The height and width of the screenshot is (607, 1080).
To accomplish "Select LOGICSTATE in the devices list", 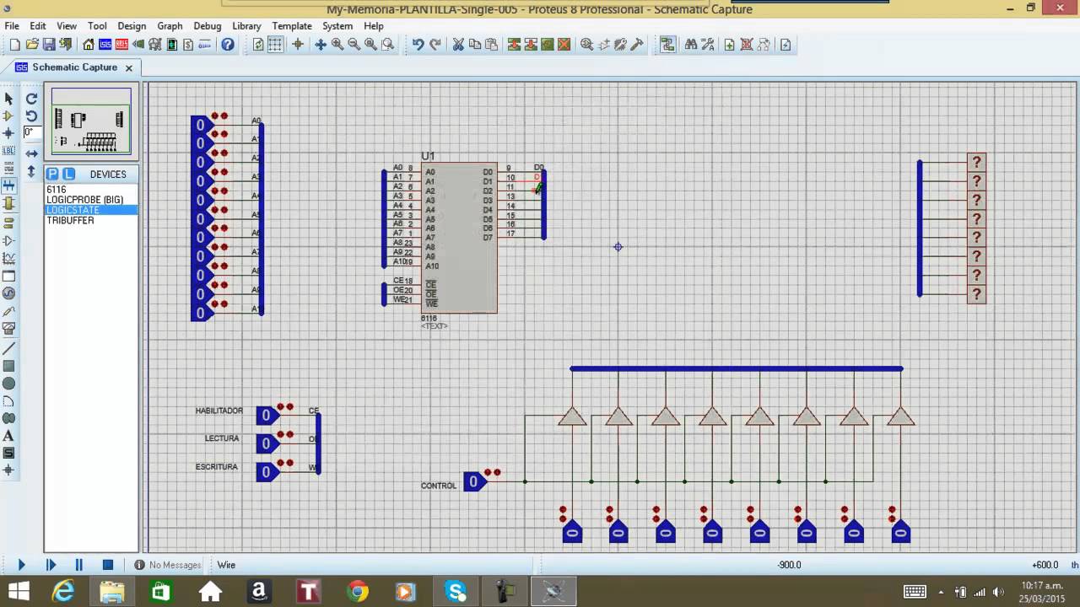I will tap(91, 210).
